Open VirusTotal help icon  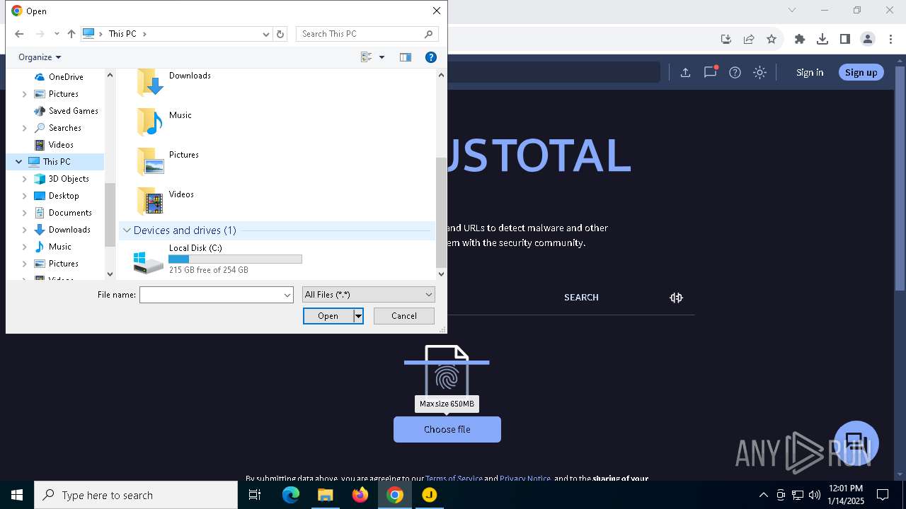[x=735, y=72]
